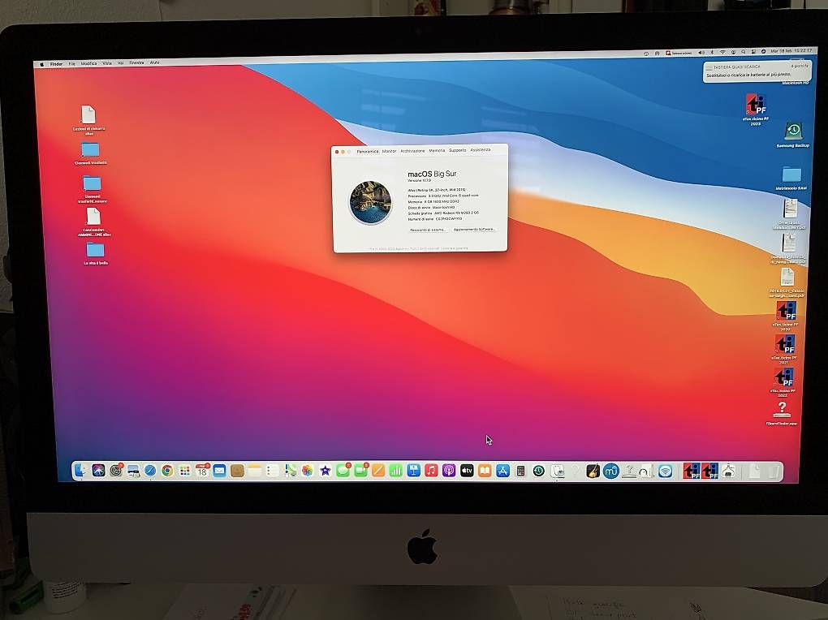This screenshot has width=828, height=620.
Task: Click the volume icon in menu bar
Action: (701, 52)
